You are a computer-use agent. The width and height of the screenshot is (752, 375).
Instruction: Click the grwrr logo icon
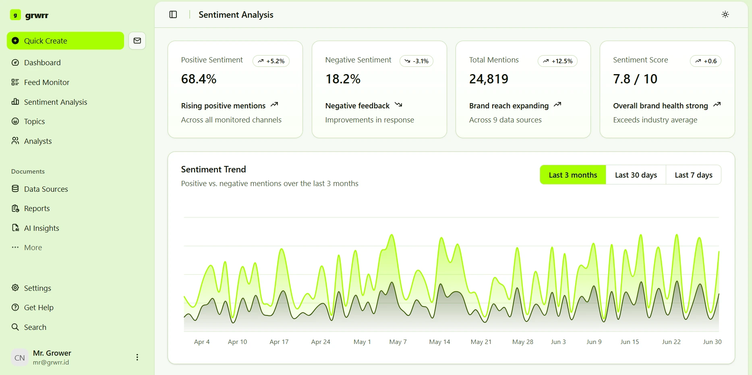(x=15, y=15)
